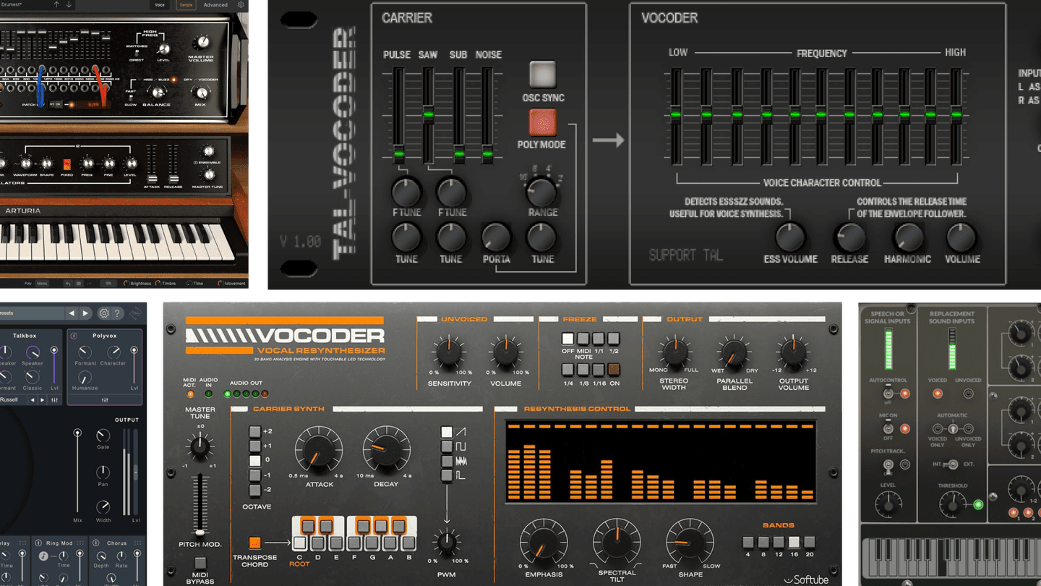Viewport: 1041px width, 586px height.
Task: Toggle the MIDI BYPASS button
Action: point(200,563)
